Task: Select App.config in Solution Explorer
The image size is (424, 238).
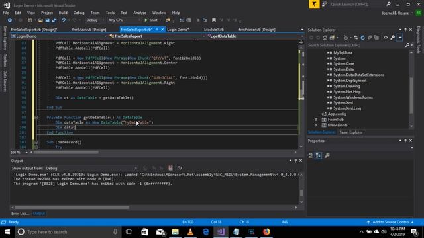Action: 337,114
